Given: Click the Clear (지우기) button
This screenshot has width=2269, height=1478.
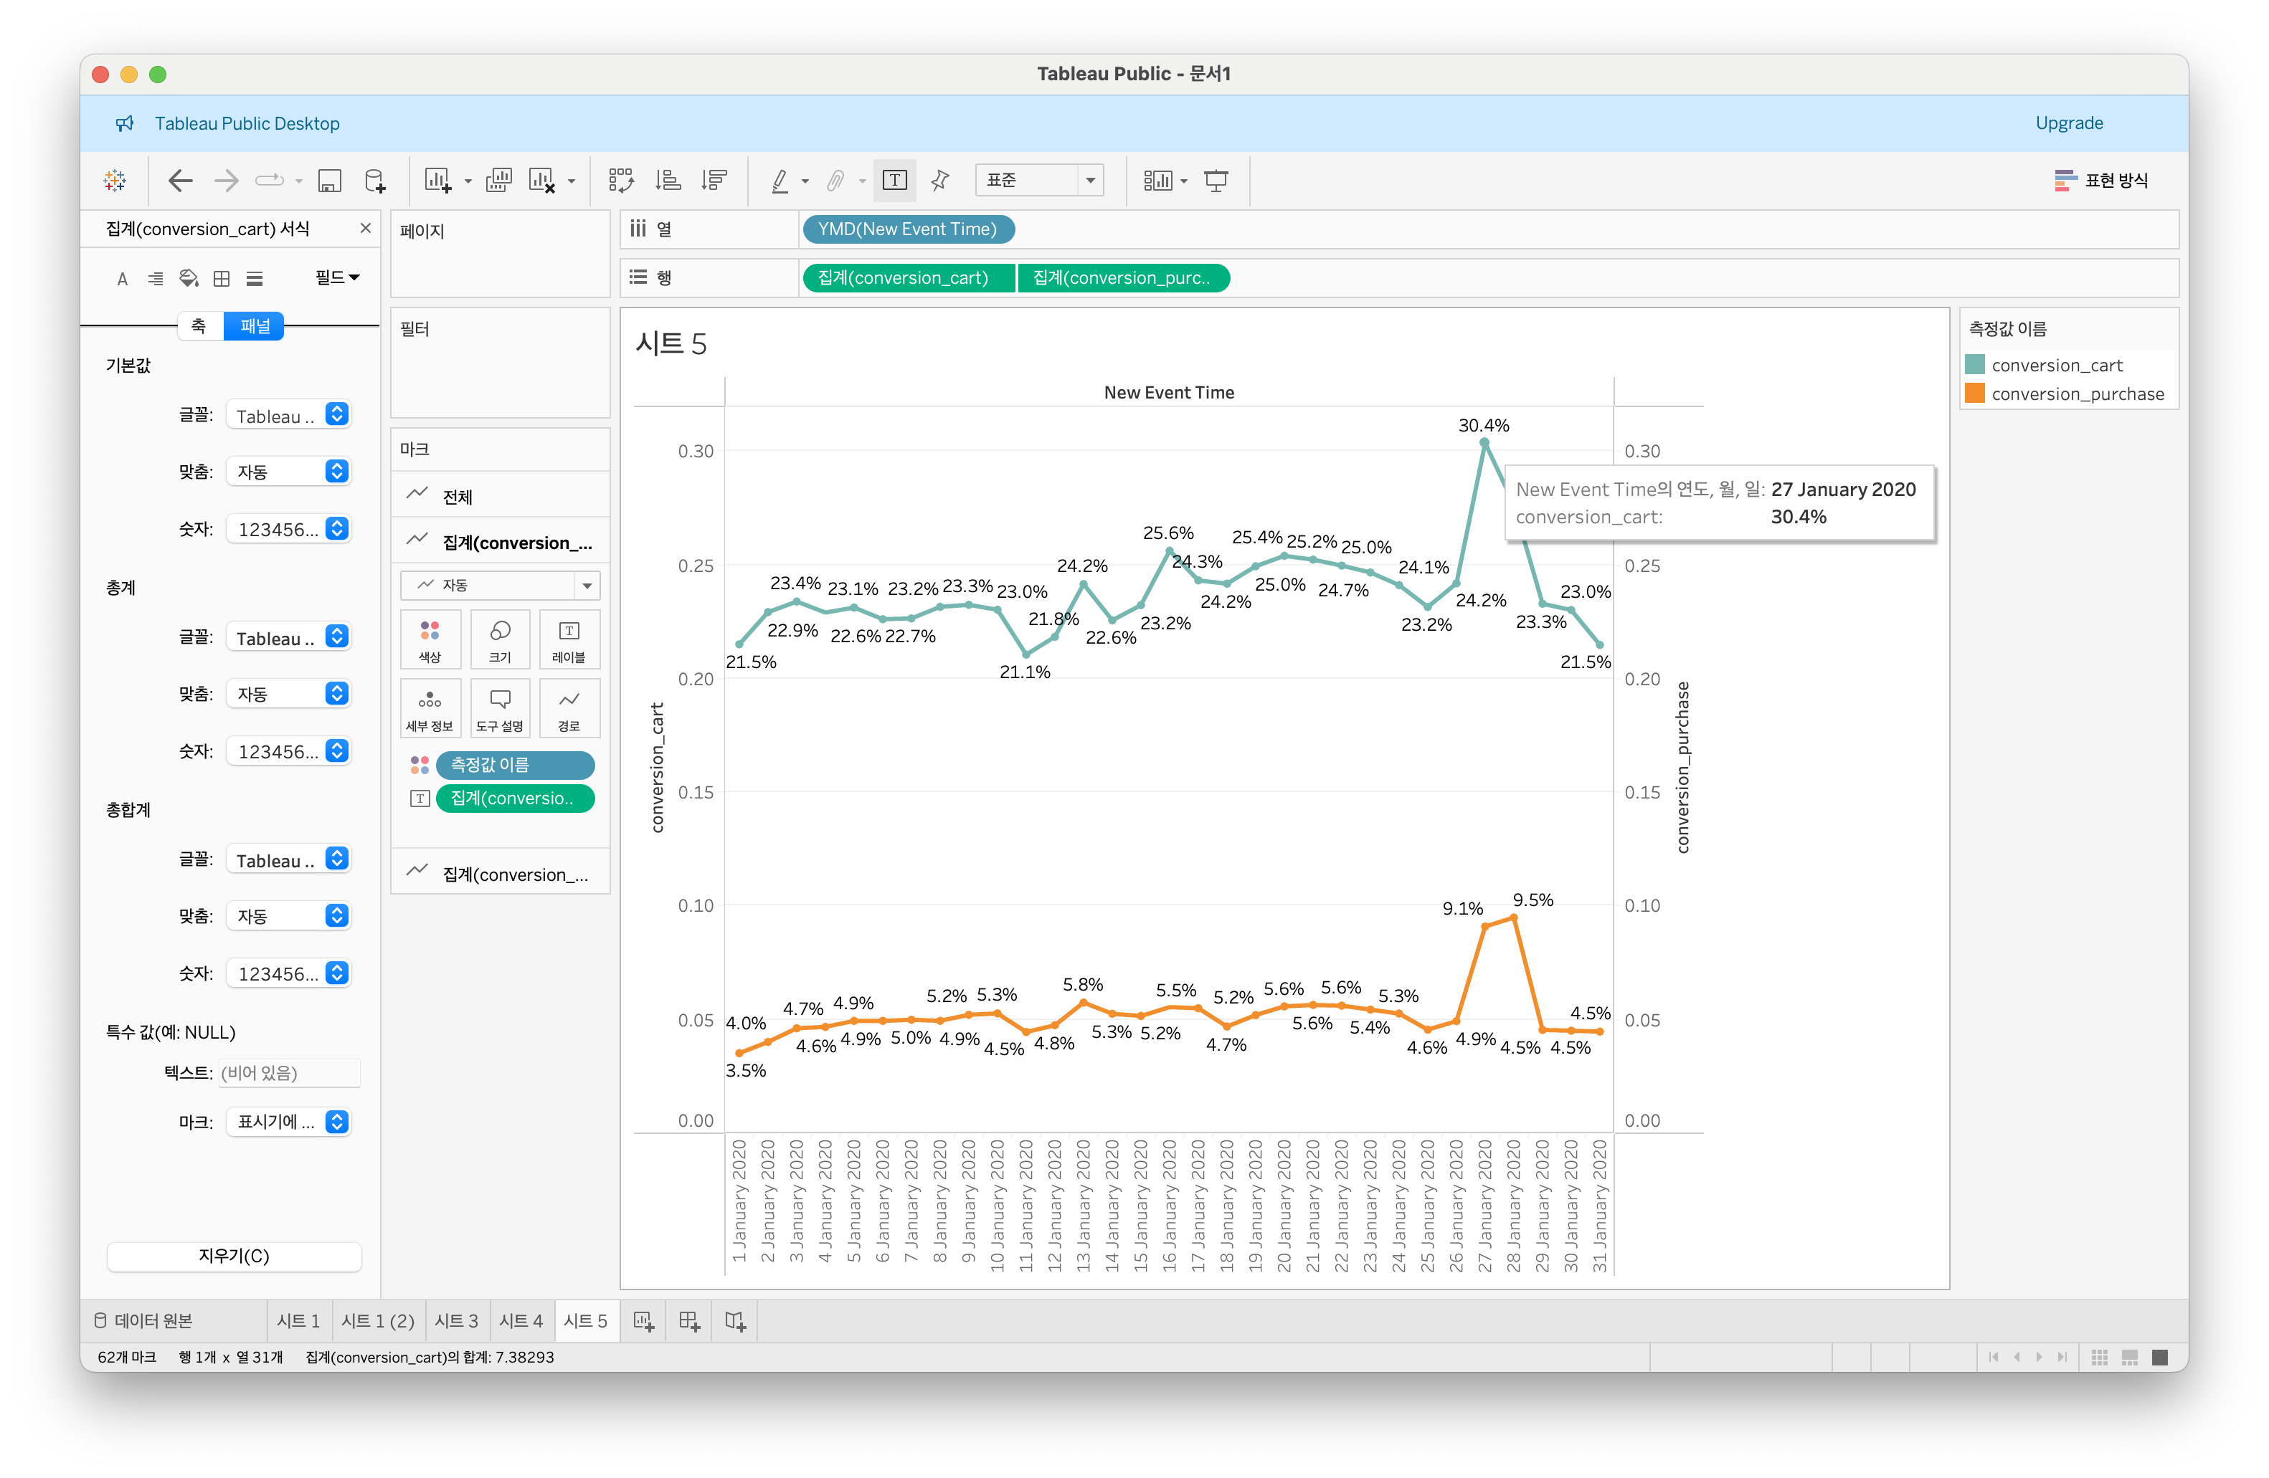Looking at the screenshot, I should tap(234, 1256).
